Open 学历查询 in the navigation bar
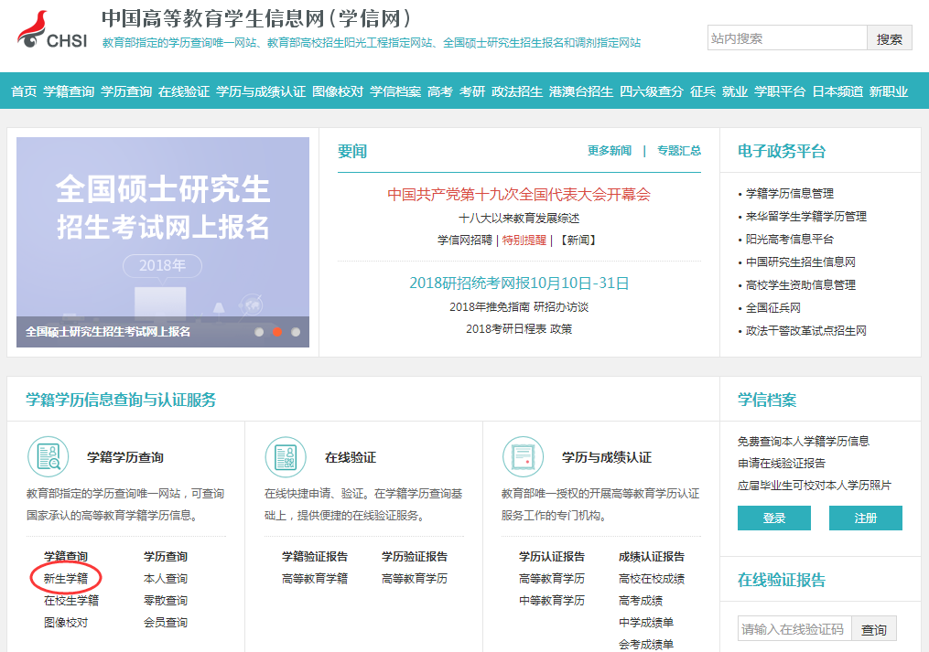 (126, 91)
